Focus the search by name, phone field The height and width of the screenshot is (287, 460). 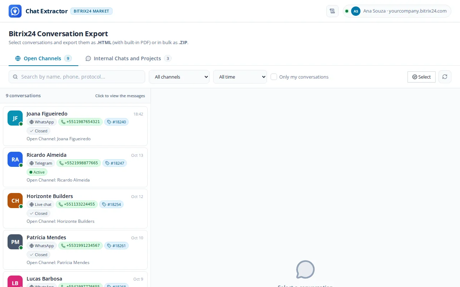[77, 77]
